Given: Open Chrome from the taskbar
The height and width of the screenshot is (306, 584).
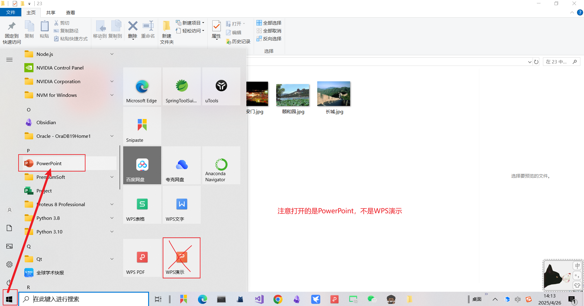Looking at the screenshot, I should [278, 299].
